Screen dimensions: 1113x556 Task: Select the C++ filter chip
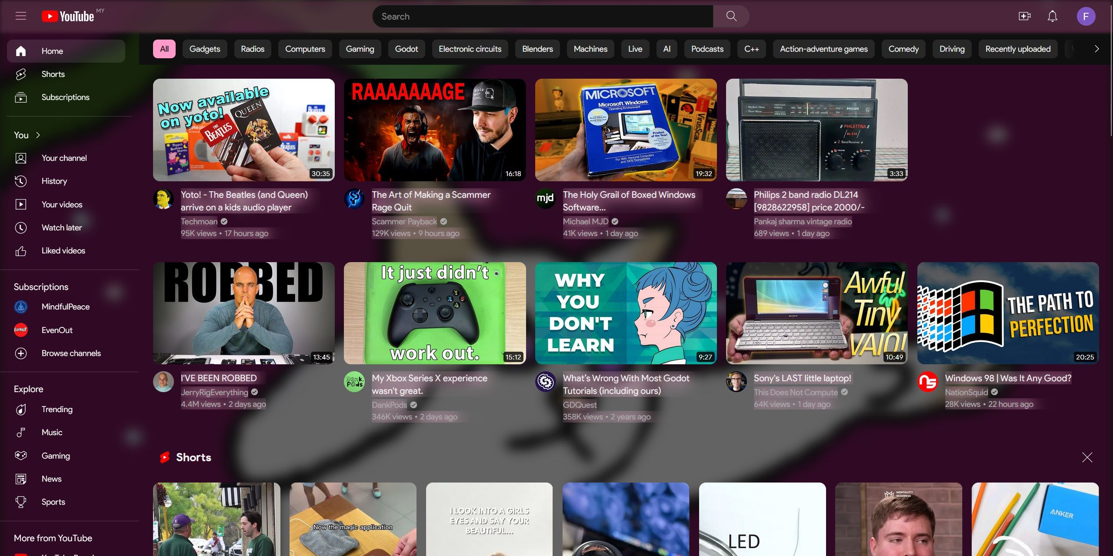(x=752, y=49)
